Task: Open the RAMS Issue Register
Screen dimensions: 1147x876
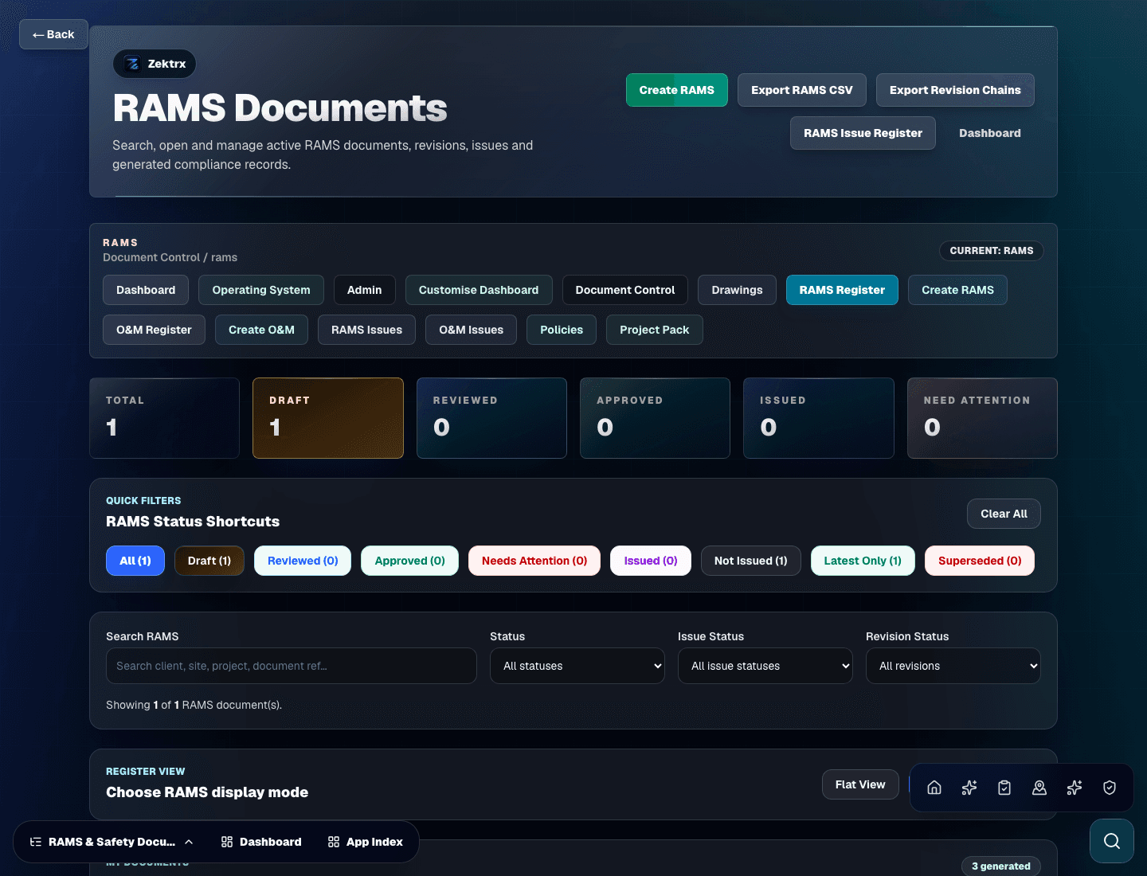Action: tap(863, 133)
